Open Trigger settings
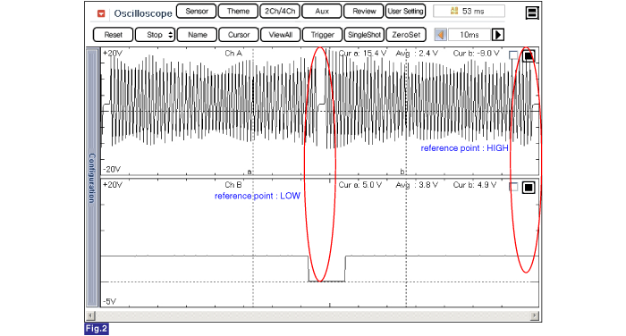626x336 pixels. tap(322, 35)
